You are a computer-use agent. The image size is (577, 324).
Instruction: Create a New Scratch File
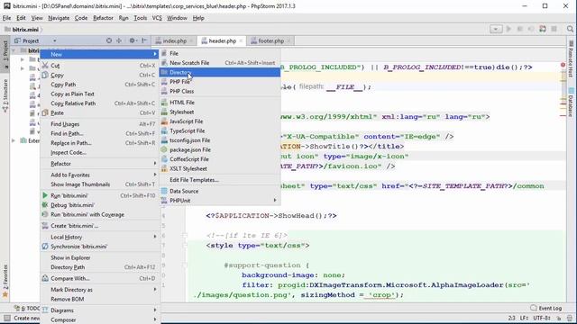coord(220,63)
